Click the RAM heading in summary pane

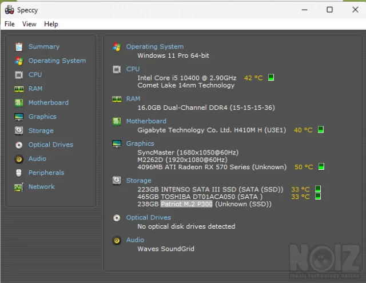[133, 99]
